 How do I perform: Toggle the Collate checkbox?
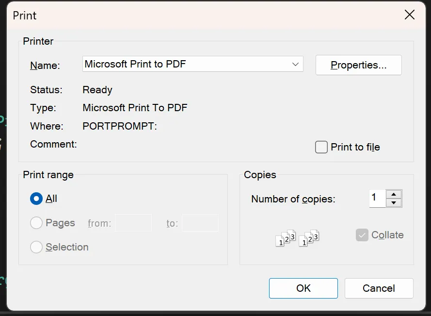coord(362,235)
